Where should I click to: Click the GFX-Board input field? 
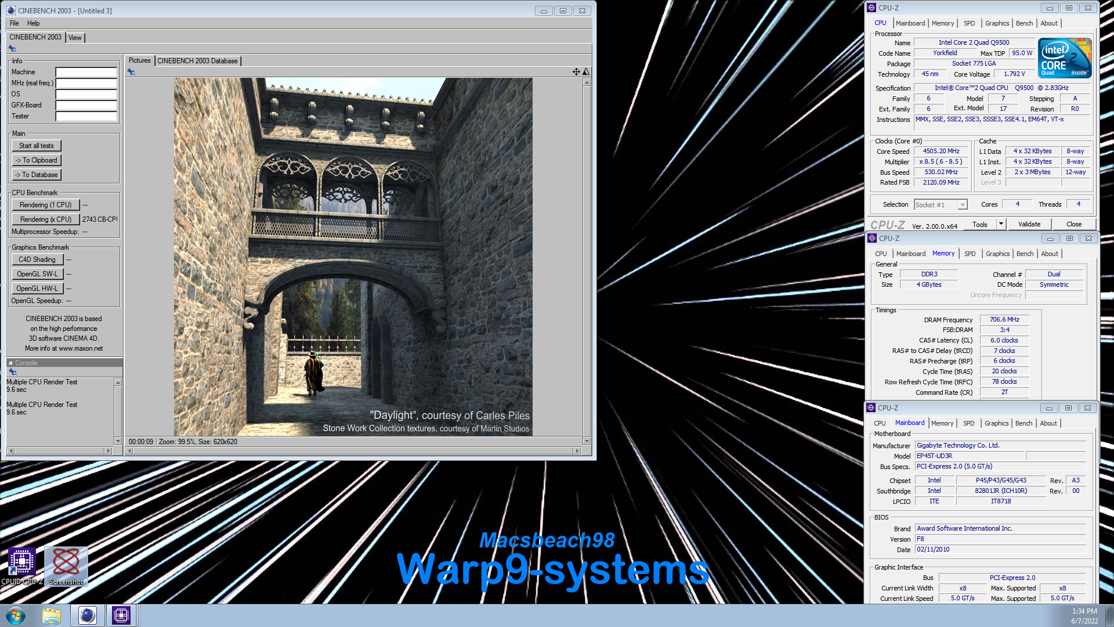(x=86, y=106)
